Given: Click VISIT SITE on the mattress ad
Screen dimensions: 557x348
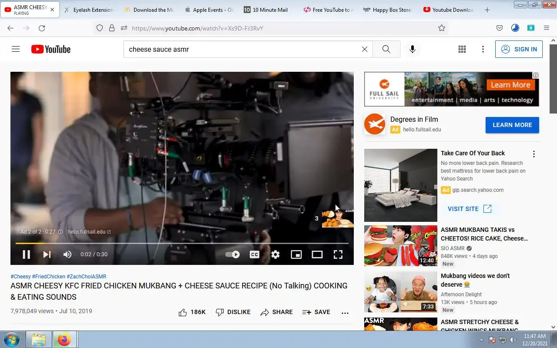Looking at the screenshot, I should click(470, 209).
